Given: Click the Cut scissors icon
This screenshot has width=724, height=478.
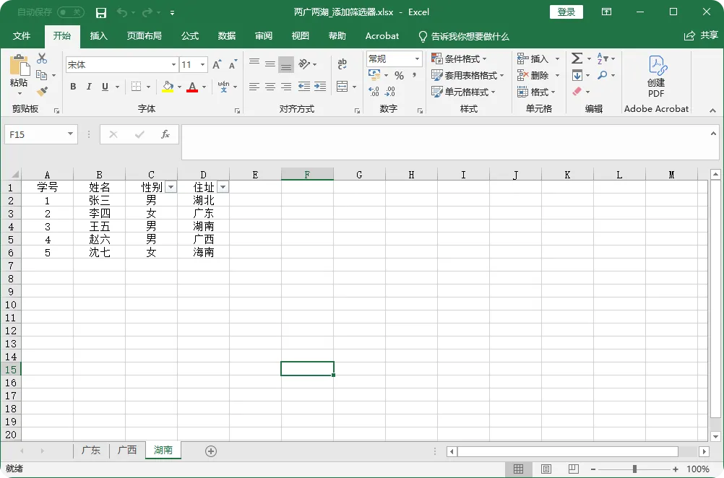Looking at the screenshot, I should [x=42, y=58].
